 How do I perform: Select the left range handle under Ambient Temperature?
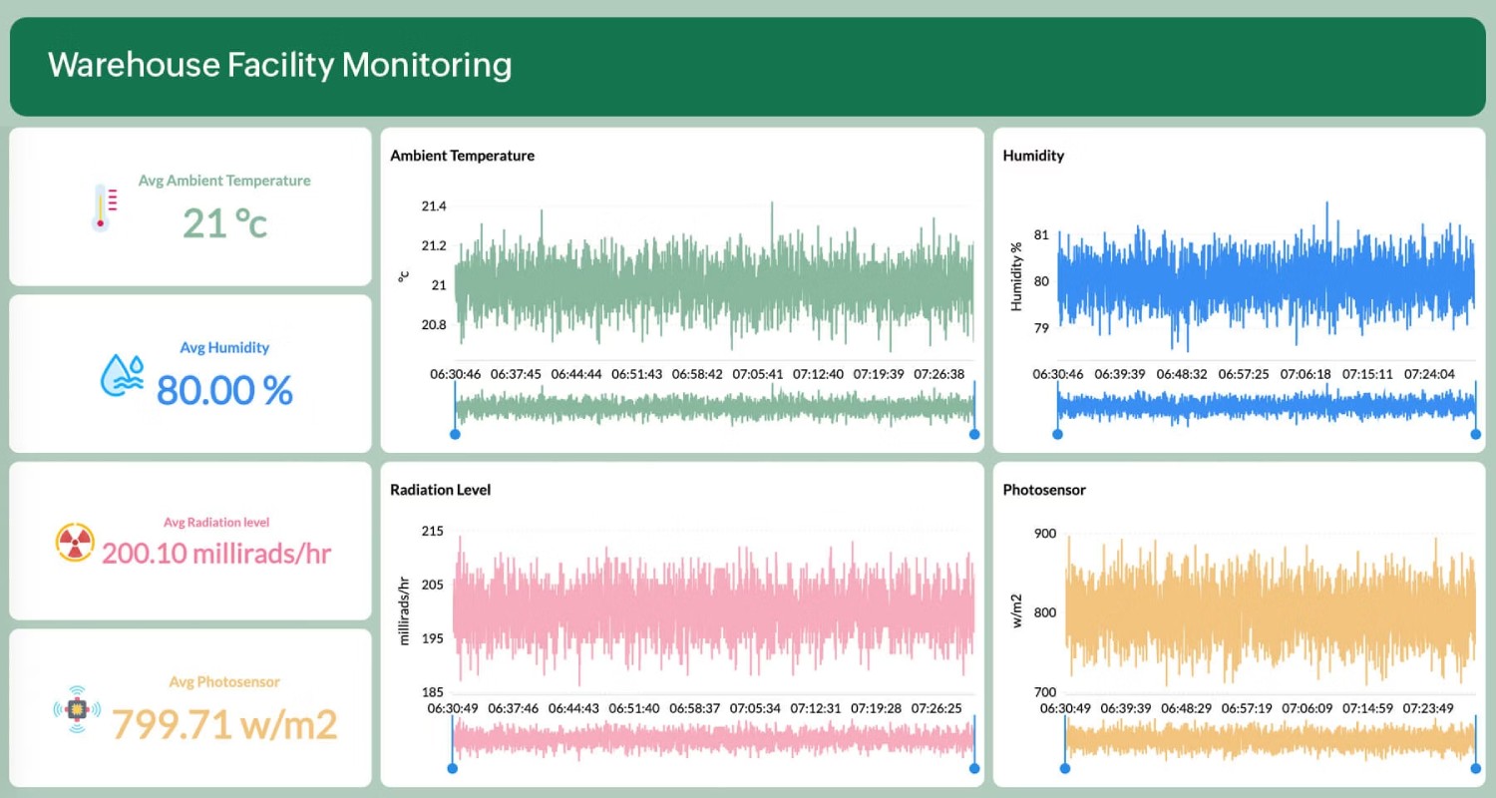455,434
